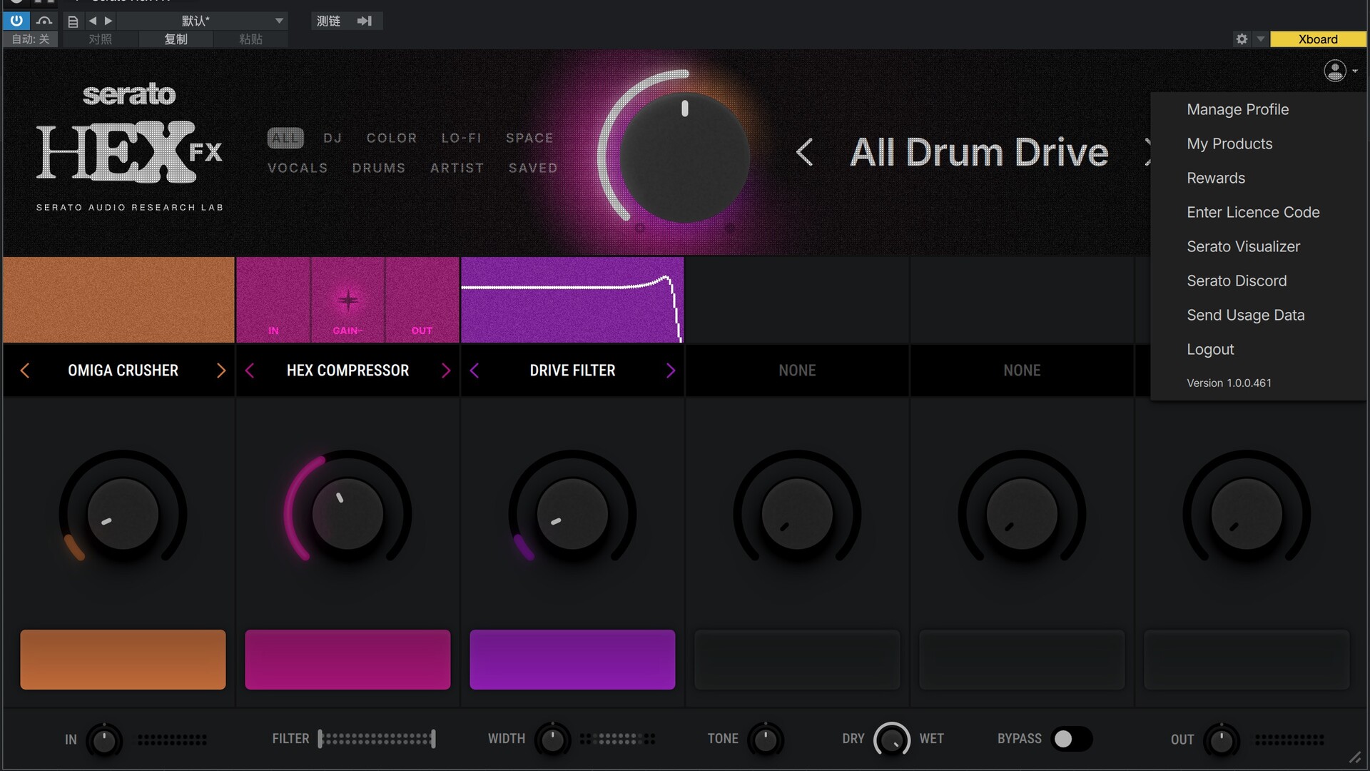Viewport: 1370px width, 771px height.
Task: Click the 对照 compare button
Action: point(101,39)
